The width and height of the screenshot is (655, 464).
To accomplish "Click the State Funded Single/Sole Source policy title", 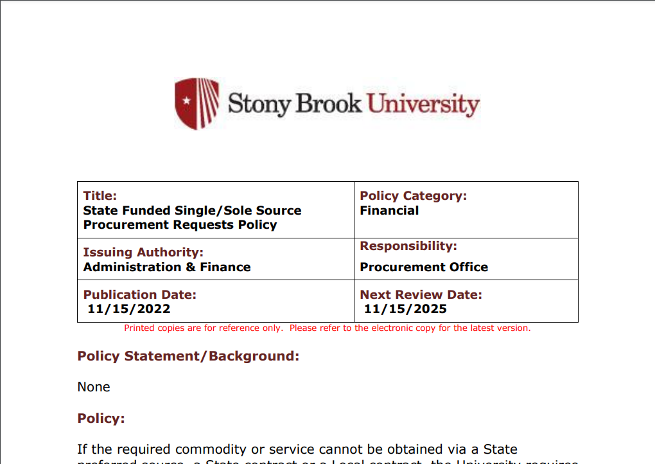I will 192,217.
